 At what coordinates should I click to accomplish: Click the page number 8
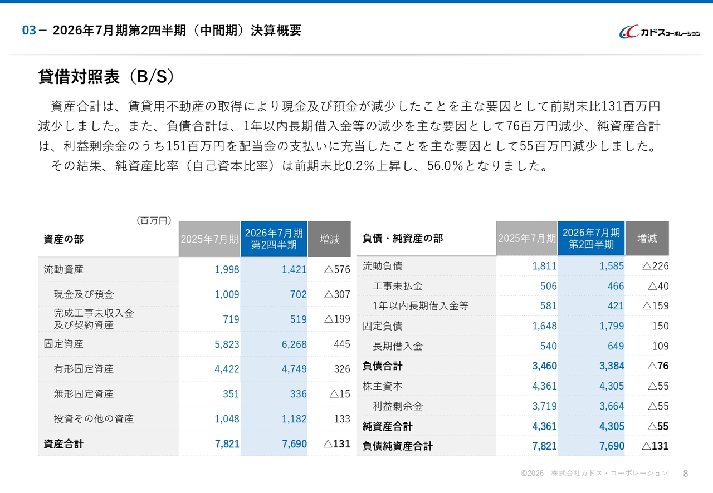click(685, 474)
